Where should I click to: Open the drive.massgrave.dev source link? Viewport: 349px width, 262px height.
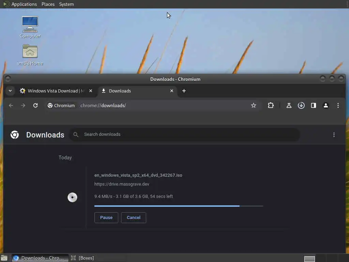click(122, 184)
